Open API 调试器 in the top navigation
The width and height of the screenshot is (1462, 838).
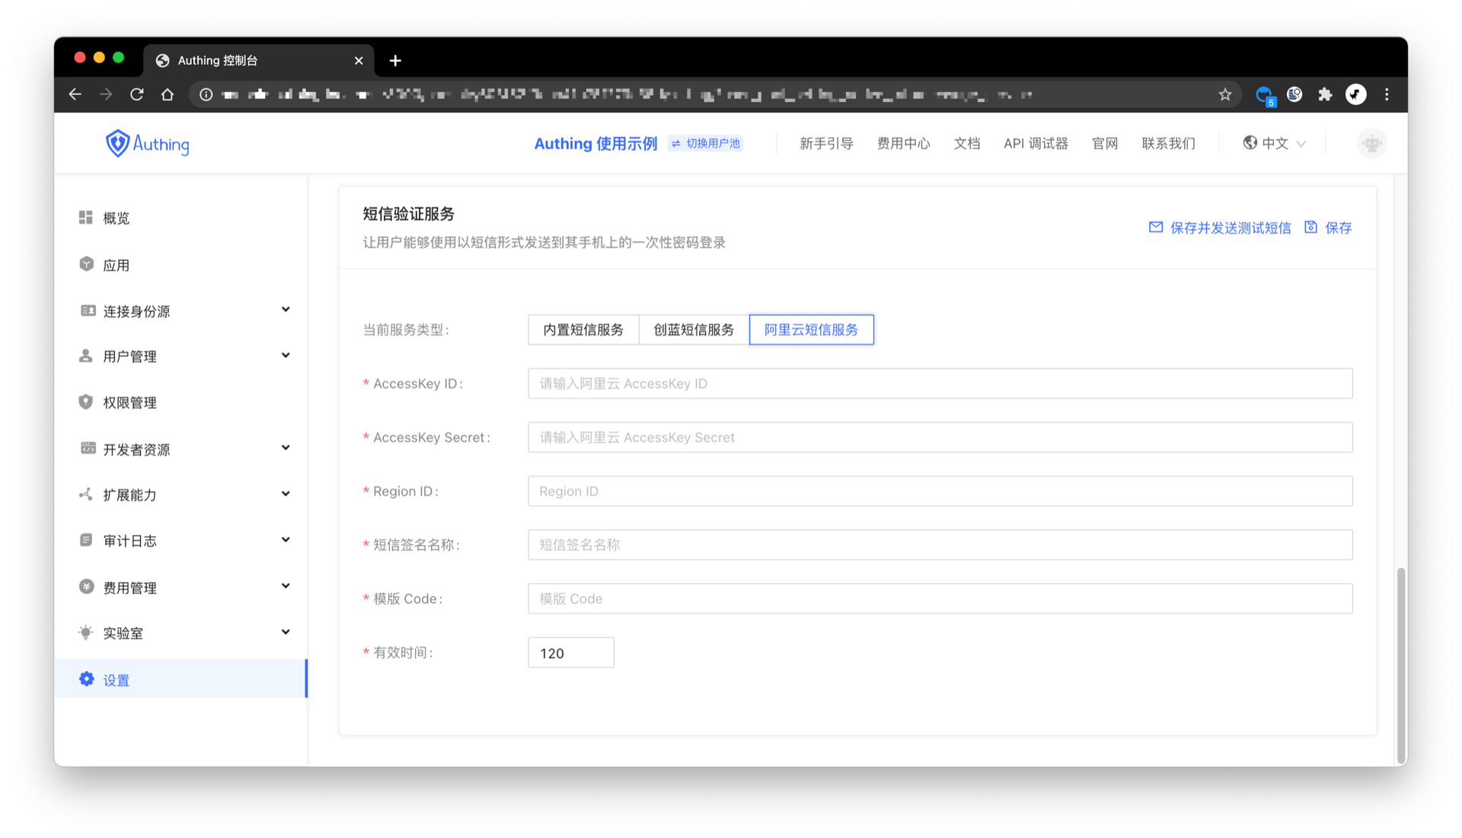[x=1035, y=143]
